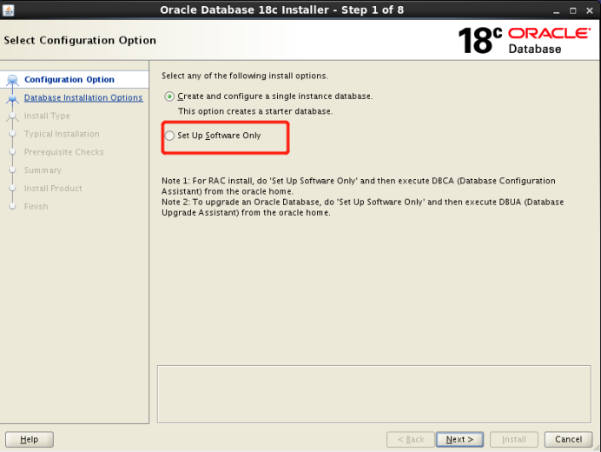Click the Install button
Screen dimensions: 601x452
[x=514, y=440]
